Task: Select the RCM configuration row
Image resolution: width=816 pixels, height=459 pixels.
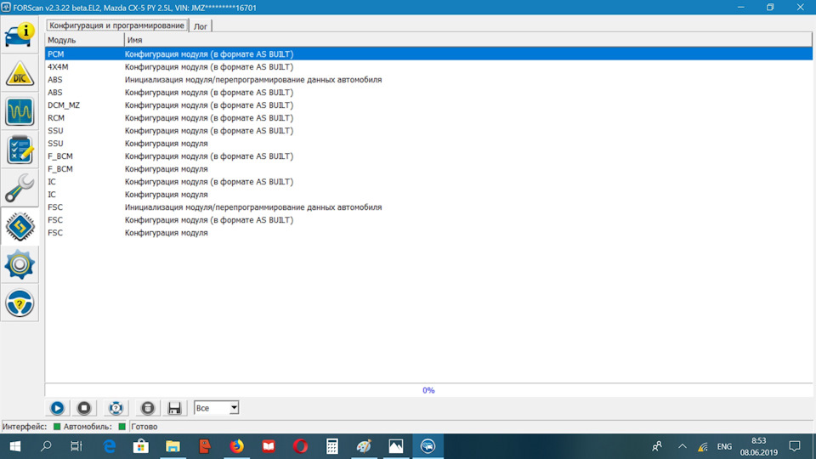Action: (x=428, y=118)
